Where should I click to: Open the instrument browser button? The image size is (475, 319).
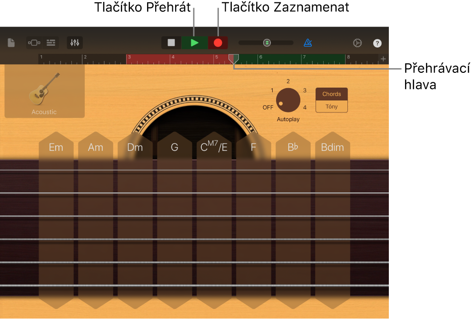[x=34, y=43]
